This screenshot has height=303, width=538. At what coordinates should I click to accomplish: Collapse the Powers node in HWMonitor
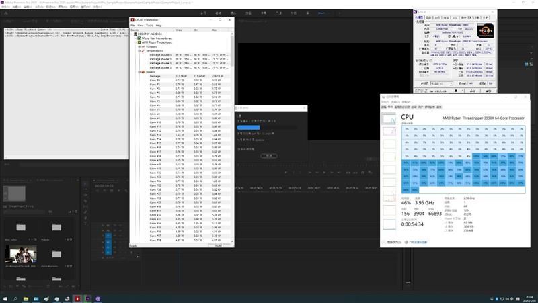click(x=139, y=72)
